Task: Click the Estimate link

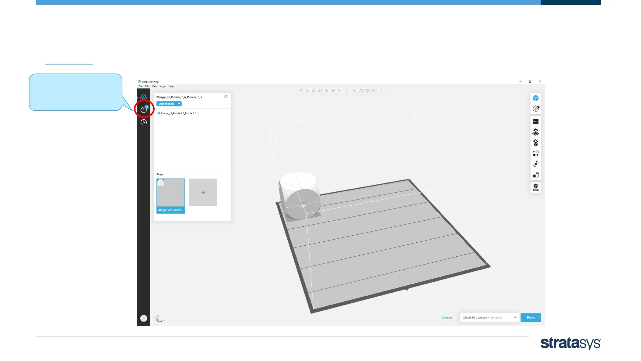Action: tap(447, 318)
